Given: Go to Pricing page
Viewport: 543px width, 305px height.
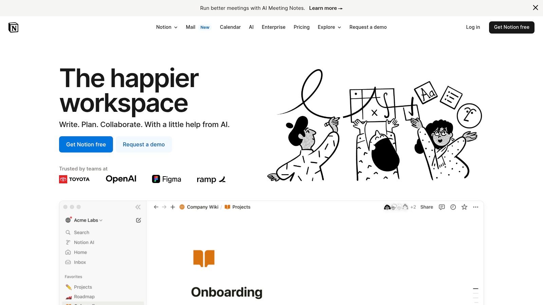Looking at the screenshot, I should pyautogui.click(x=301, y=27).
